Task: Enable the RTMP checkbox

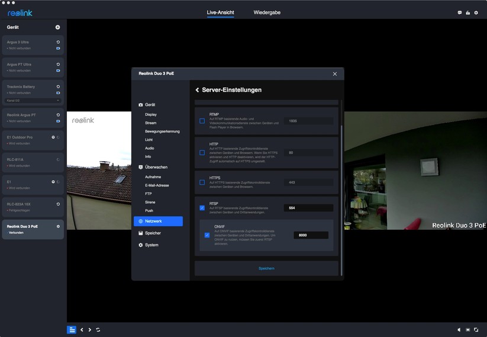Action: point(202,121)
